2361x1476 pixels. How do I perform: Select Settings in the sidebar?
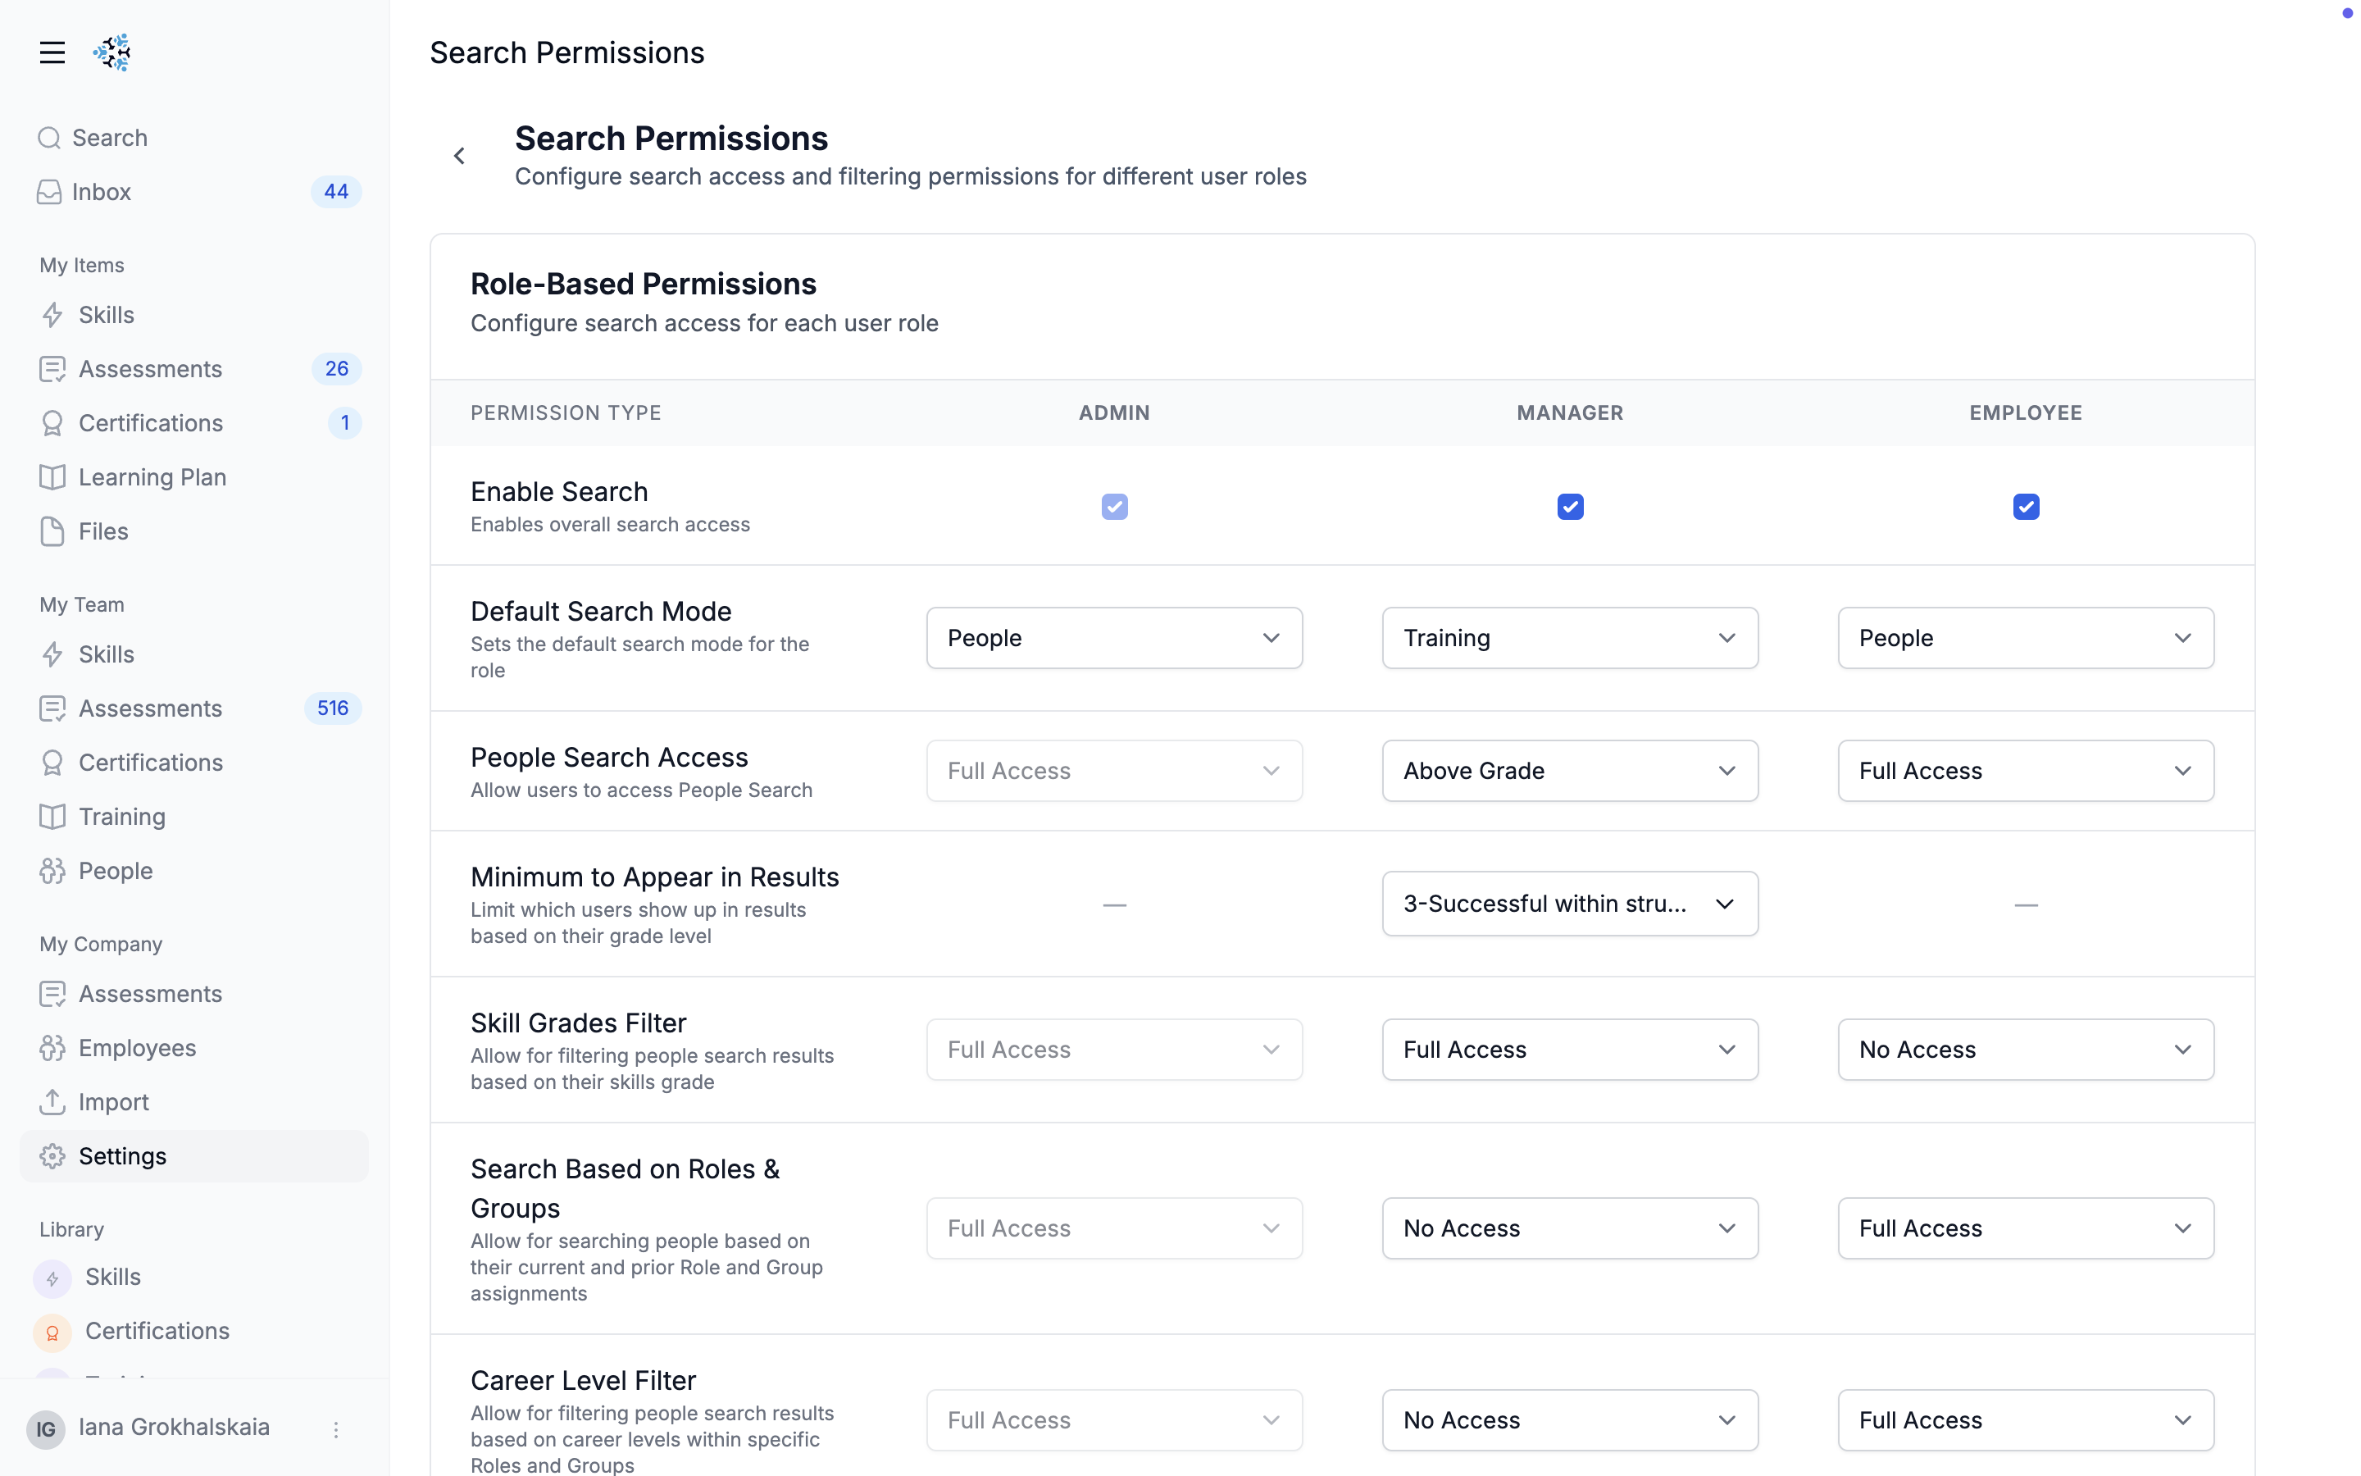click(194, 1156)
